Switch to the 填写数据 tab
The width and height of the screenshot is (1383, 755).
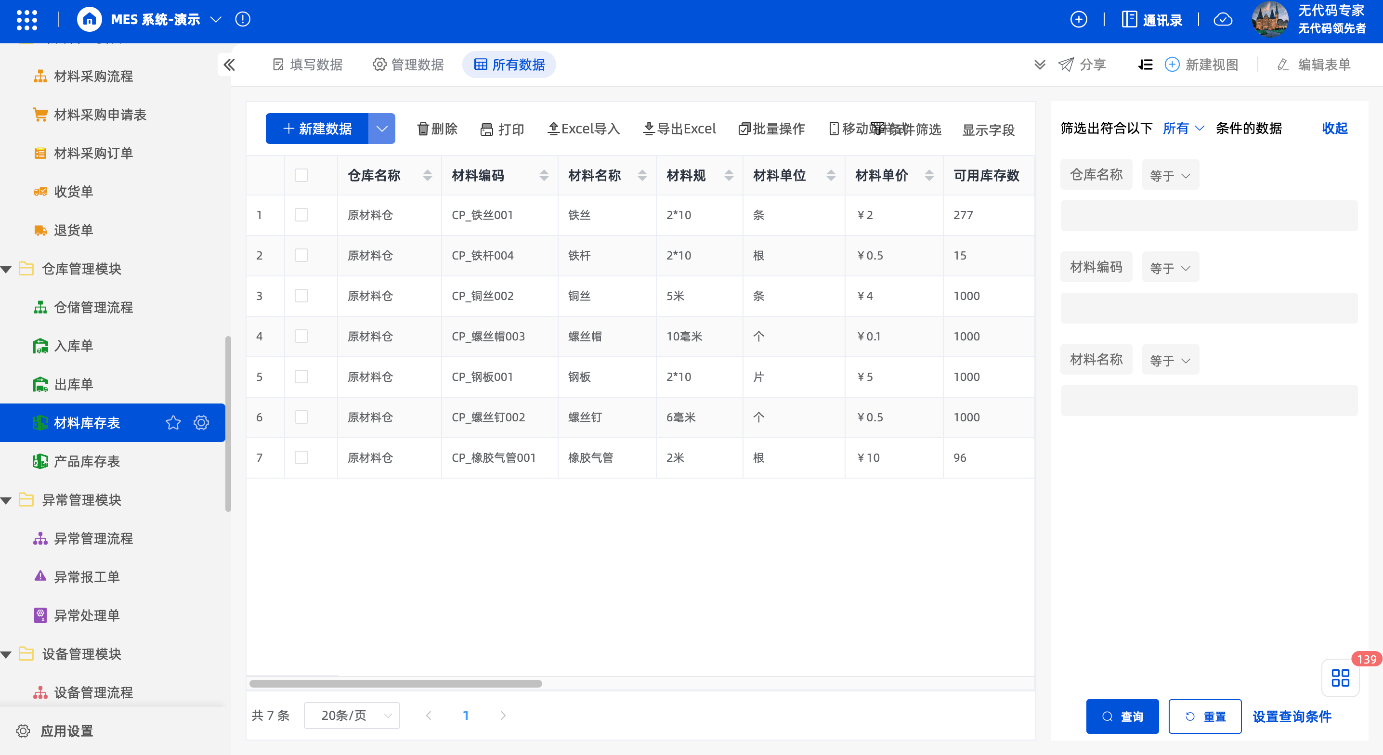308,65
